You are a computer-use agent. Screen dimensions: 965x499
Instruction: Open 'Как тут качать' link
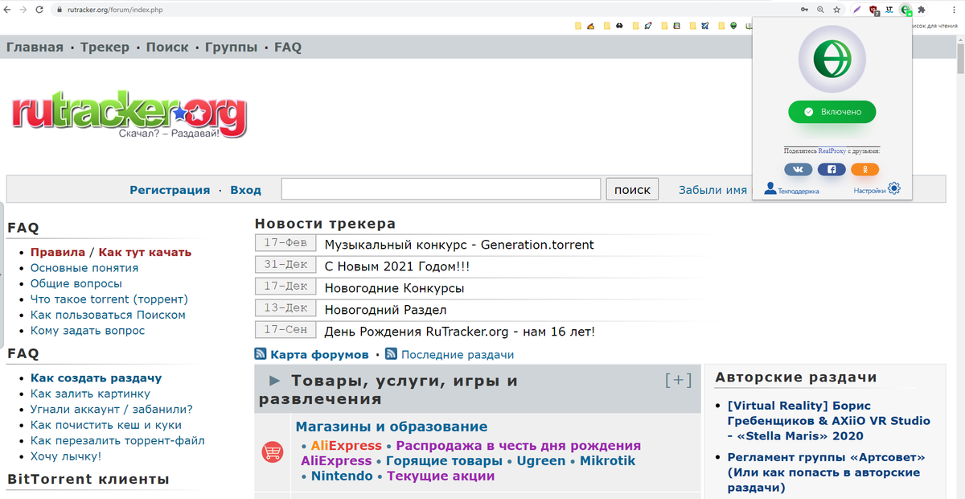click(x=145, y=252)
